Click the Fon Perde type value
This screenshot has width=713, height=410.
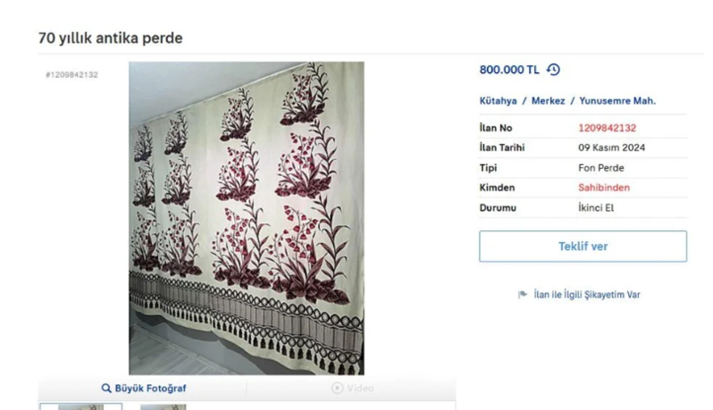601,168
